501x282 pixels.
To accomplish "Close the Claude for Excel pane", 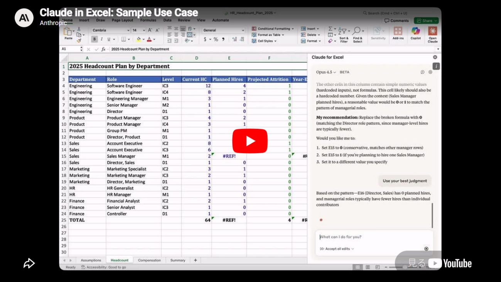I will click(x=435, y=57).
